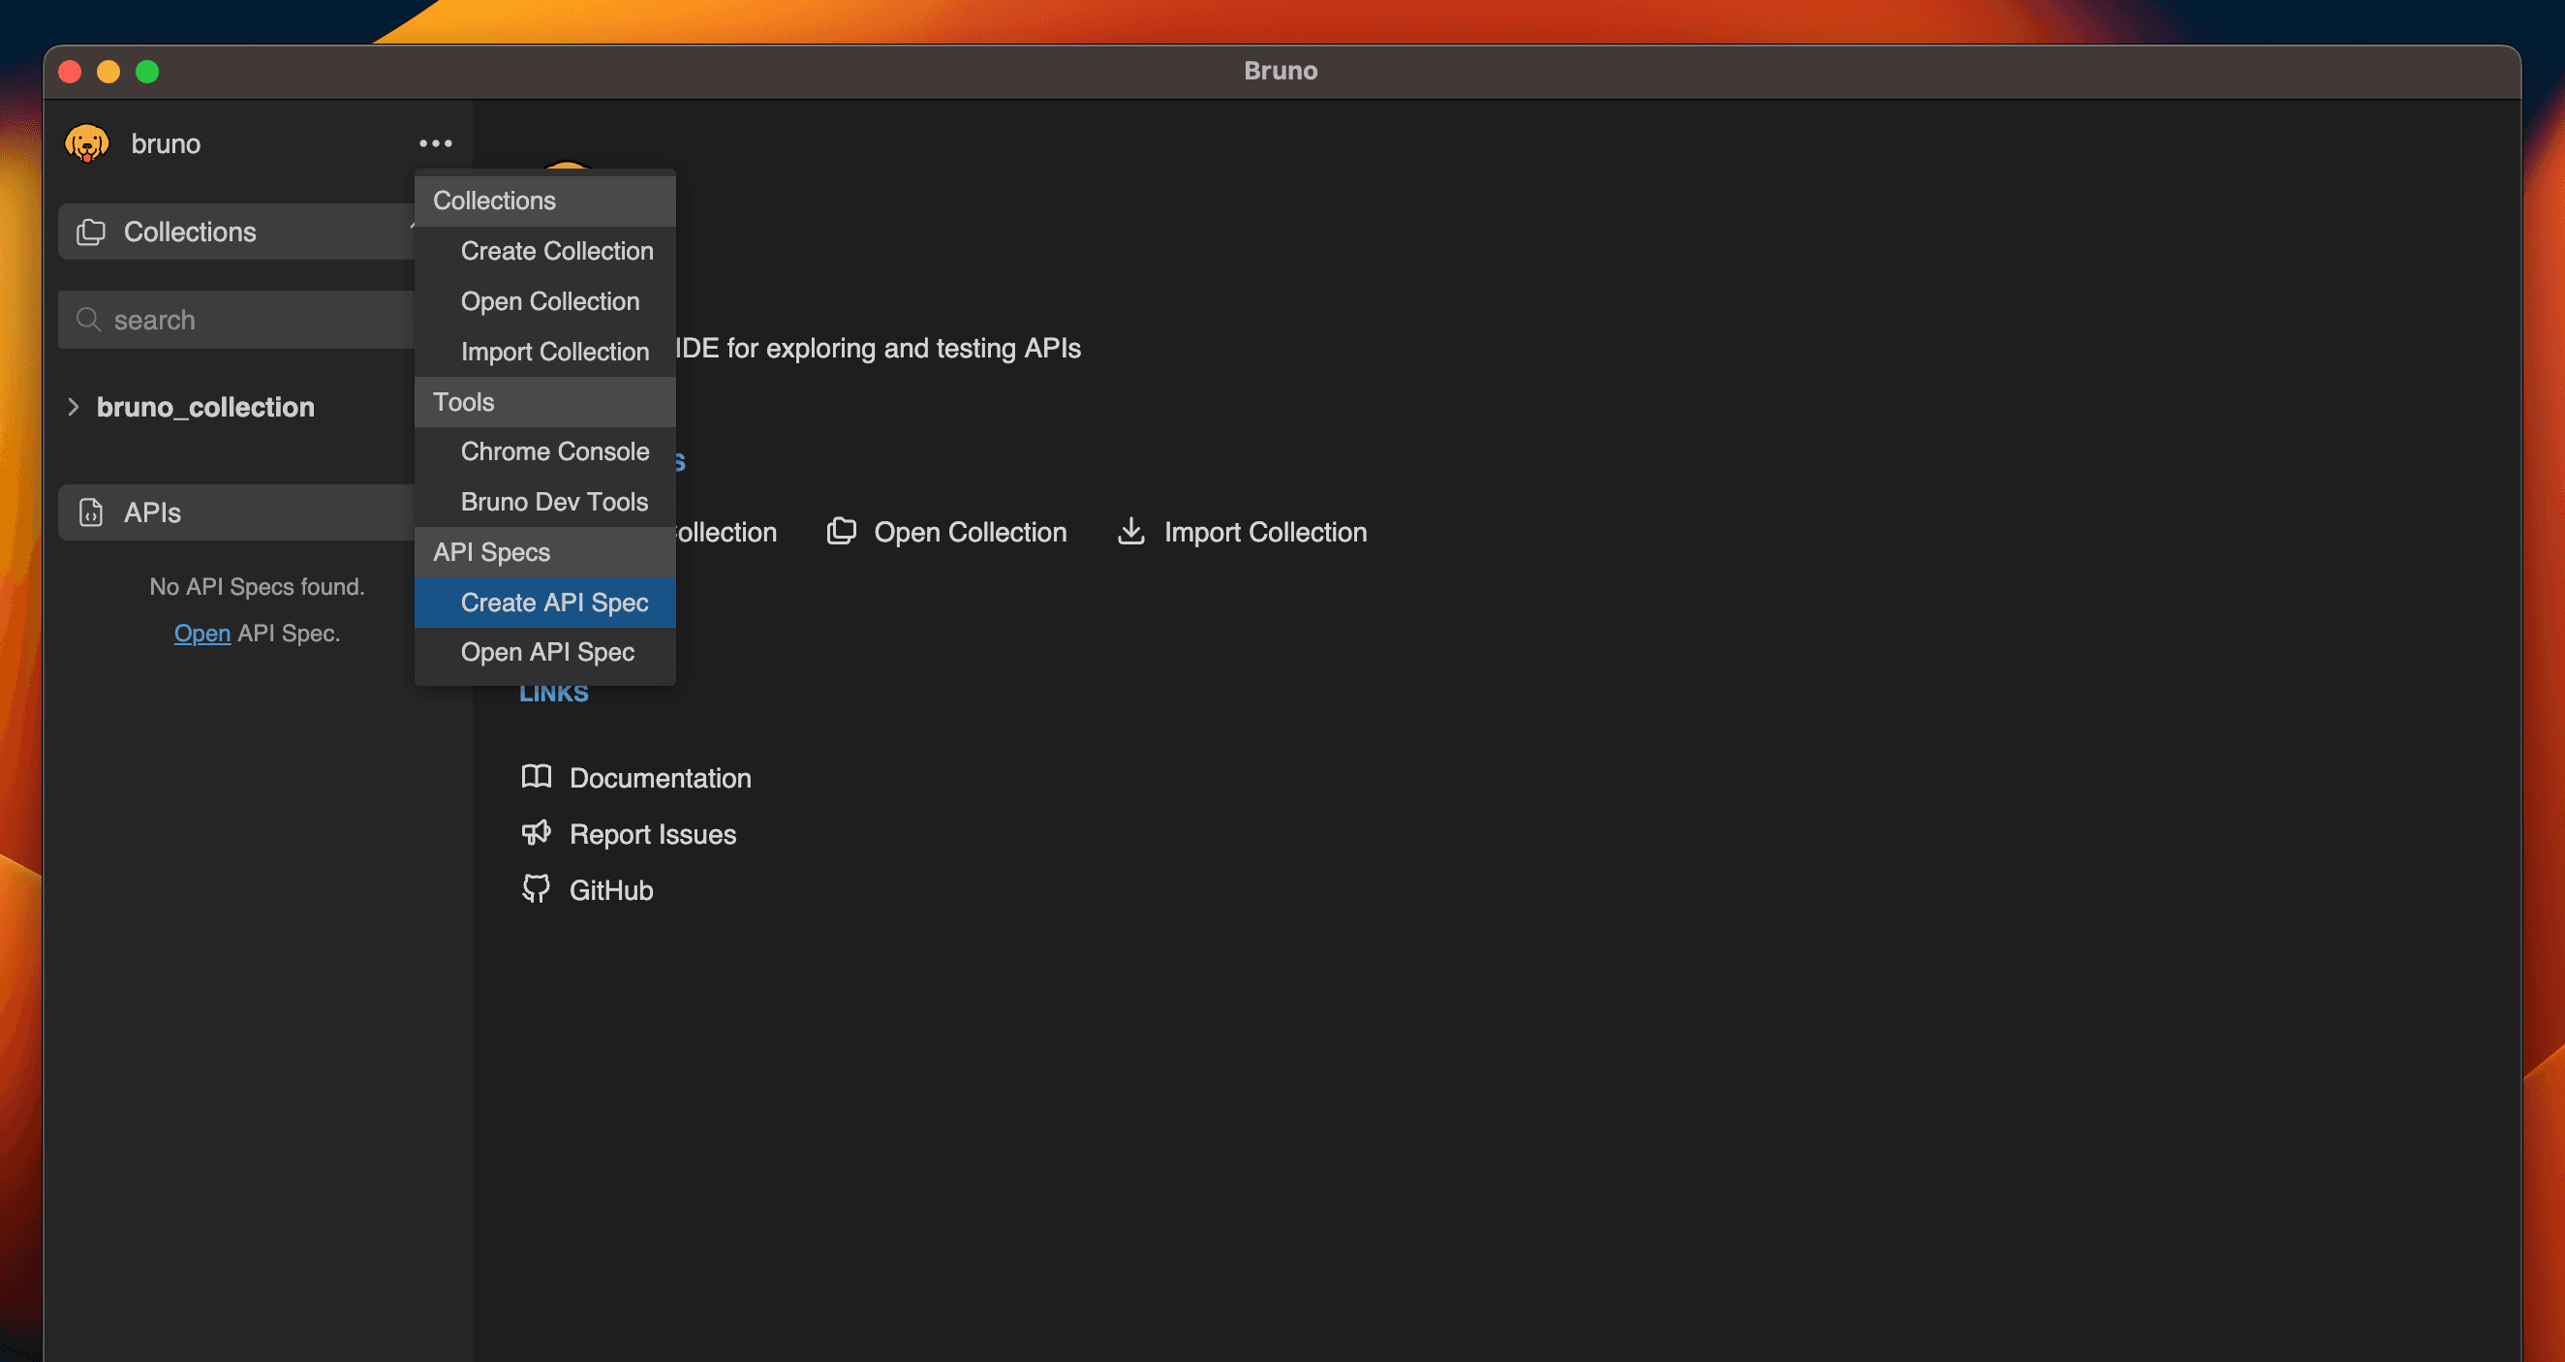Choose Open API Spec from the menu
The width and height of the screenshot is (2565, 1362).
547,652
